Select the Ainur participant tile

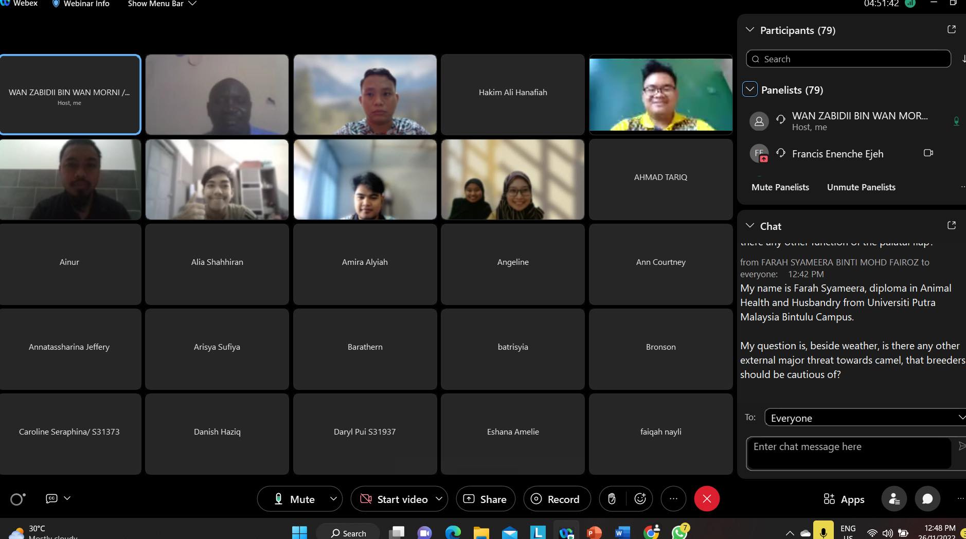point(70,264)
